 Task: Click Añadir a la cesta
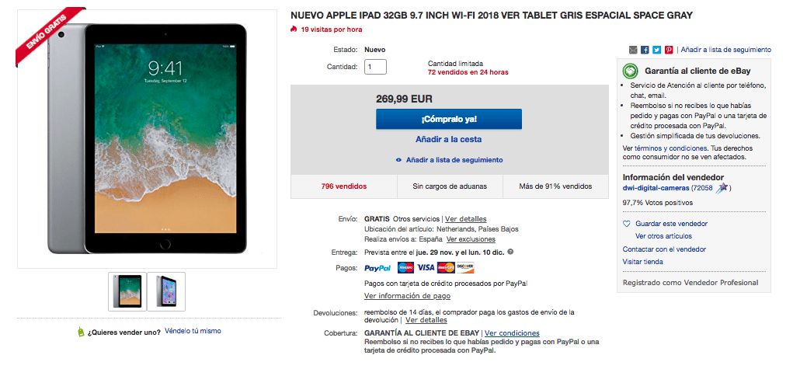click(x=449, y=140)
